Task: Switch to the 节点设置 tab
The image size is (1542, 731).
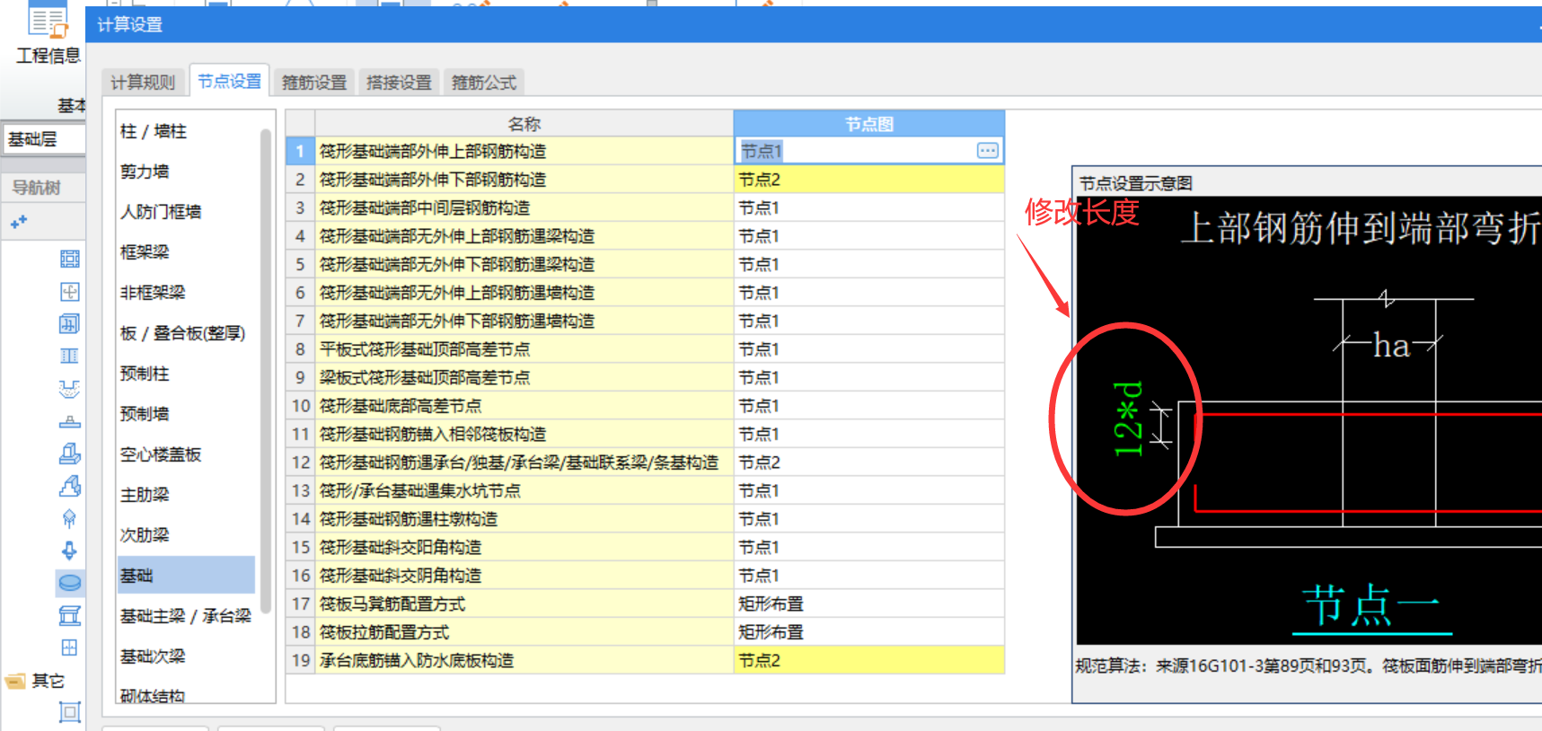Action: click(229, 81)
